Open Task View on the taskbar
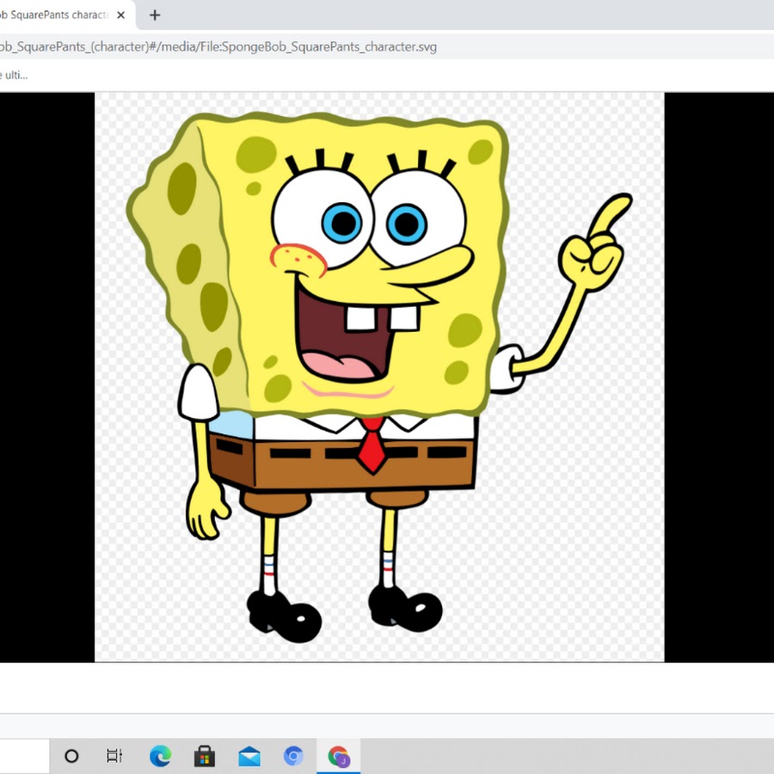This screenshot has height=774, width=774. [114, 756]
